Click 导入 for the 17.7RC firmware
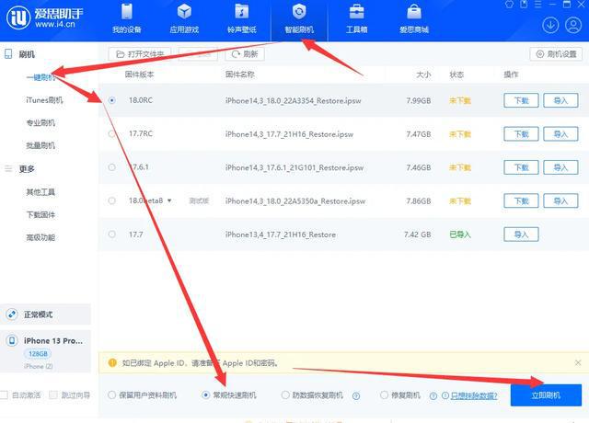This screenshot has height=423, width=589. coord(560,134)
